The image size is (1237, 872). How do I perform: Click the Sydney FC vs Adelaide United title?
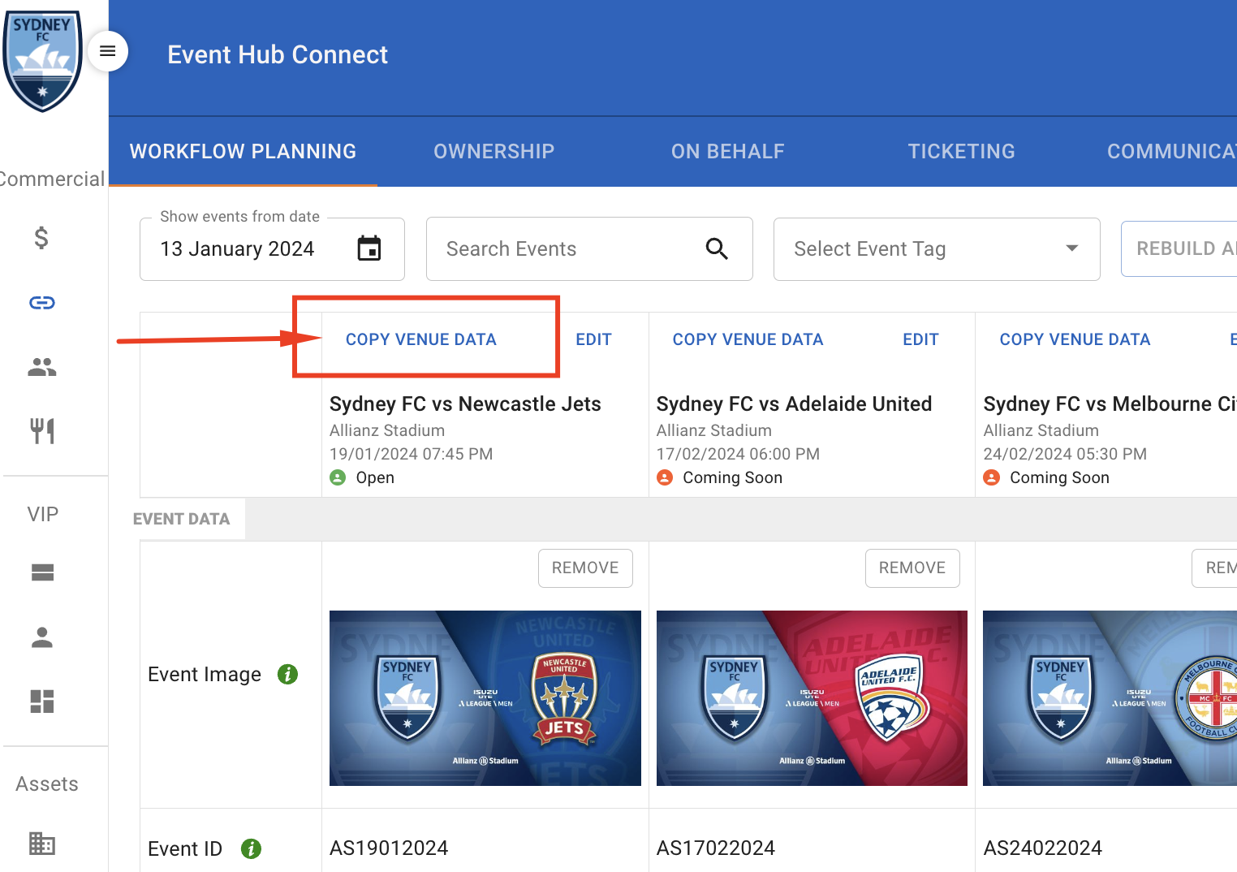pos(794,404)
